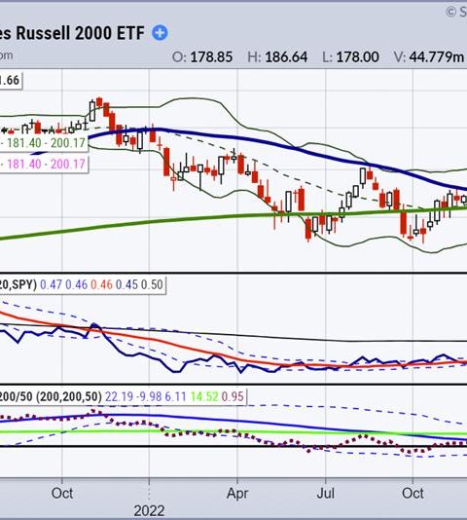This screenshot has width=467, height=520.
Task: Click the first Oct label on the time axis
Action: [x=62, y=494]
